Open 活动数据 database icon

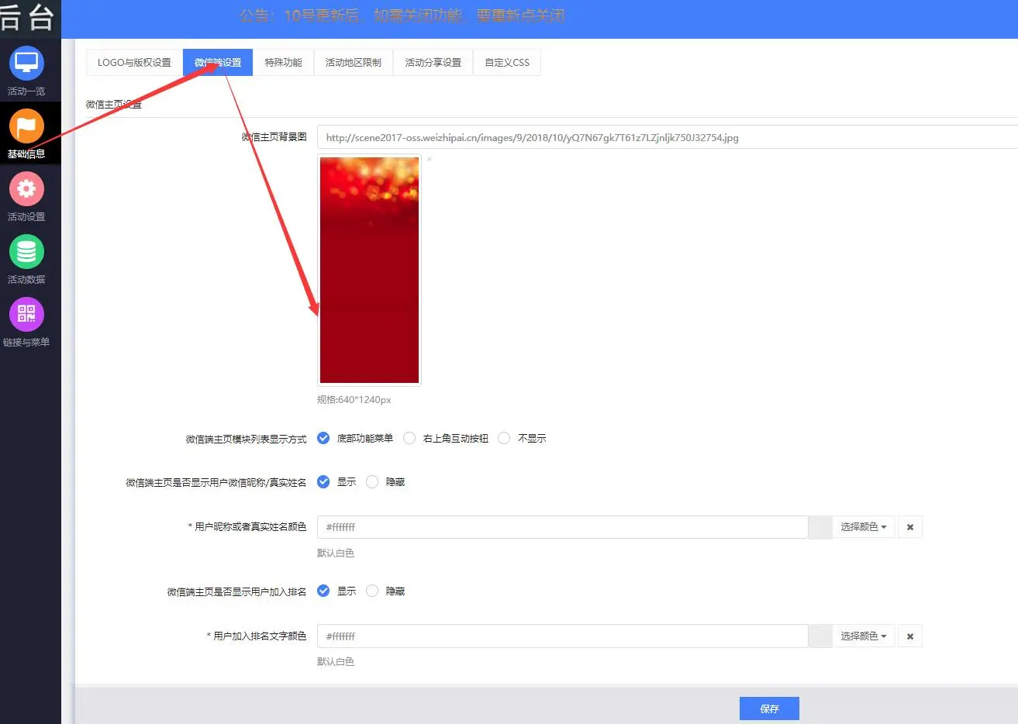tap(26, 252)
